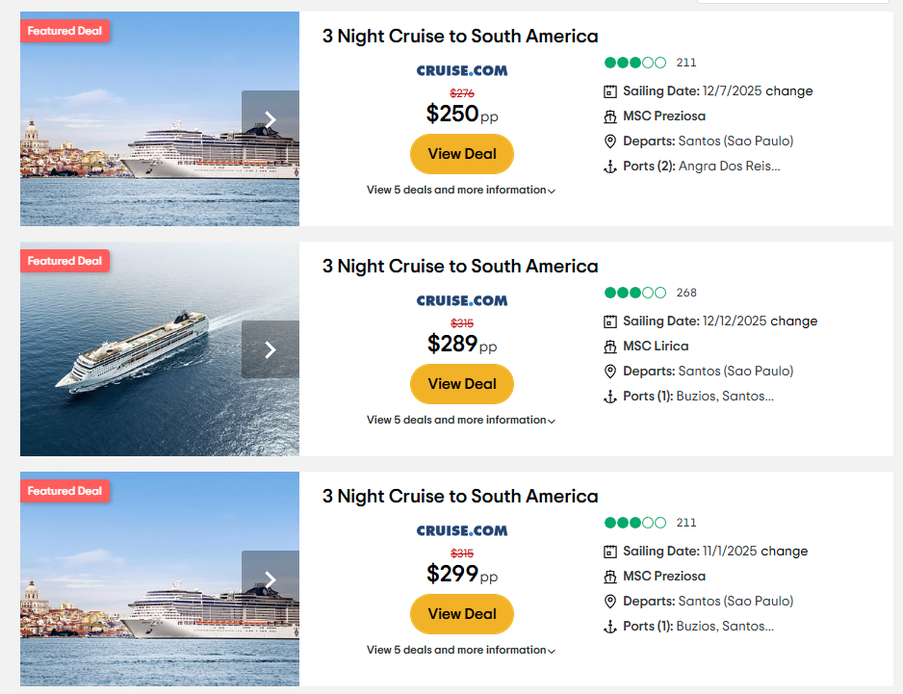This screenshot has height=694, width=903.
Task: Expand 'View 5 deals' under $289 price
Action: pos(461,421)
